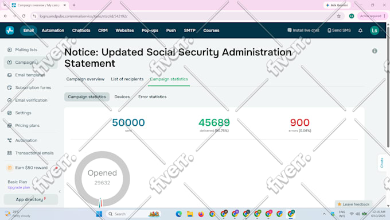Switch to the Error statistics sub-tab
This screenshot has width=390, height=220.
pos(152,97)
